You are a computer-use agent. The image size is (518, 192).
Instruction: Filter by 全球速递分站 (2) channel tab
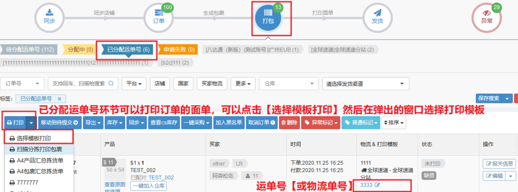342,50
